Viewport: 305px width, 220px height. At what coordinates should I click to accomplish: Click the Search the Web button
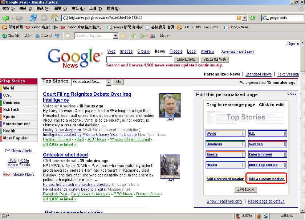click(x=215, y=59)
